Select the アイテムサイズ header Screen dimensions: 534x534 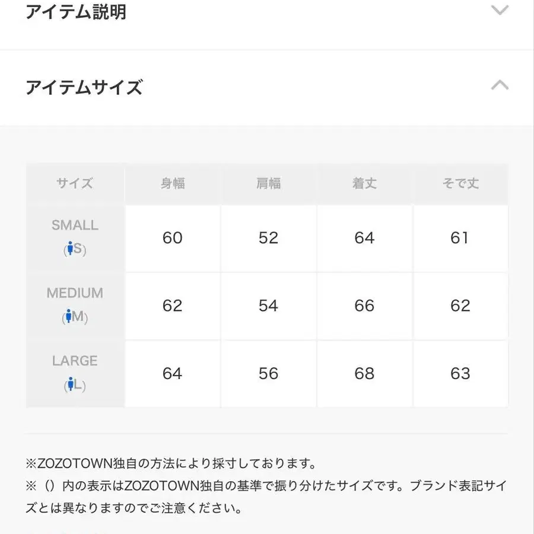tap(83, 87)
